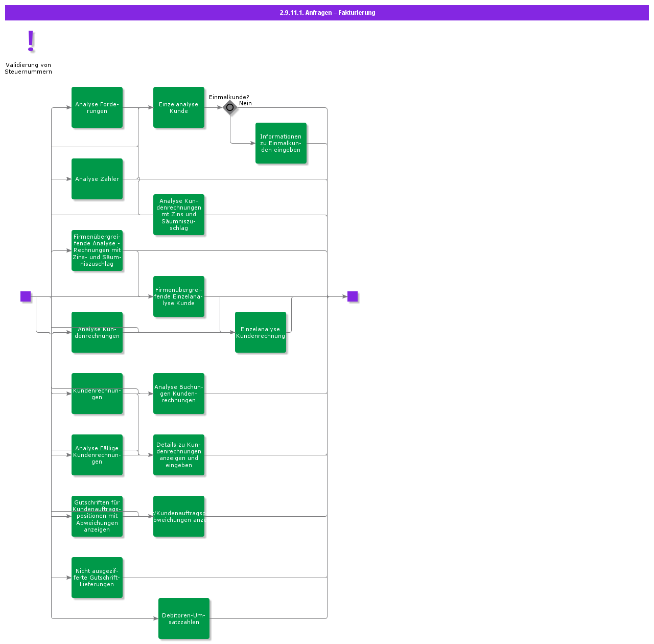Image resolution: width=654 pixels, height=644 pixels.
Task: Open the Einzelanalyse Kunde process box
Action: 179,107
